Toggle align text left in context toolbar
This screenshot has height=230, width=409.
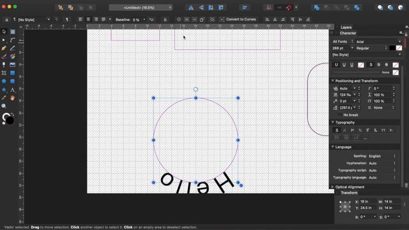coord(81,20)
